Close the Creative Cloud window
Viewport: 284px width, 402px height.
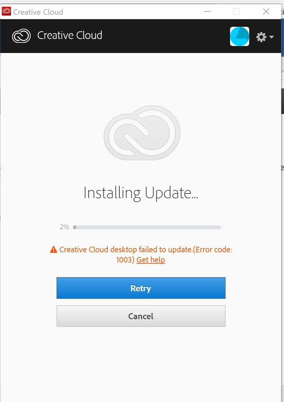tap(266, 12)
